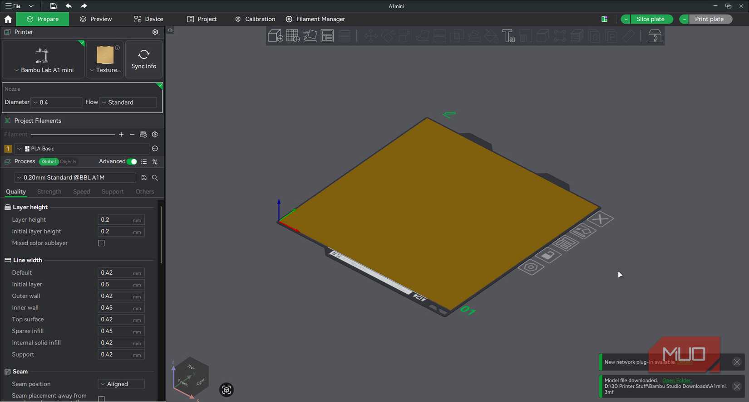Enable Mixed color sublayer checkbox
Viewport: 749px width, 402px height.
pyautogui.click(x=101, y=243)
